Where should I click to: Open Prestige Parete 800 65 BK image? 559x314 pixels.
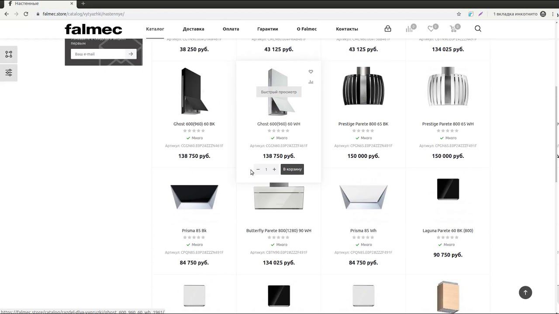pos(363,86)
